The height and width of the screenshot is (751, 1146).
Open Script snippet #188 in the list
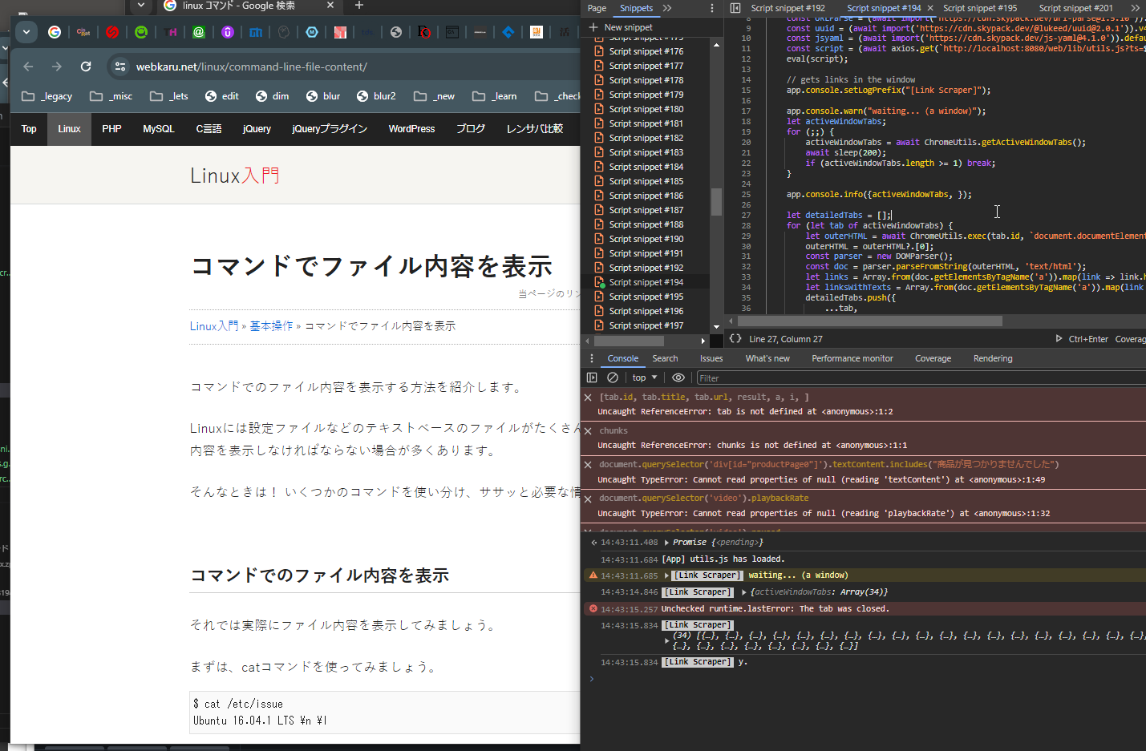pyautogui.click(x=646, y=224)
